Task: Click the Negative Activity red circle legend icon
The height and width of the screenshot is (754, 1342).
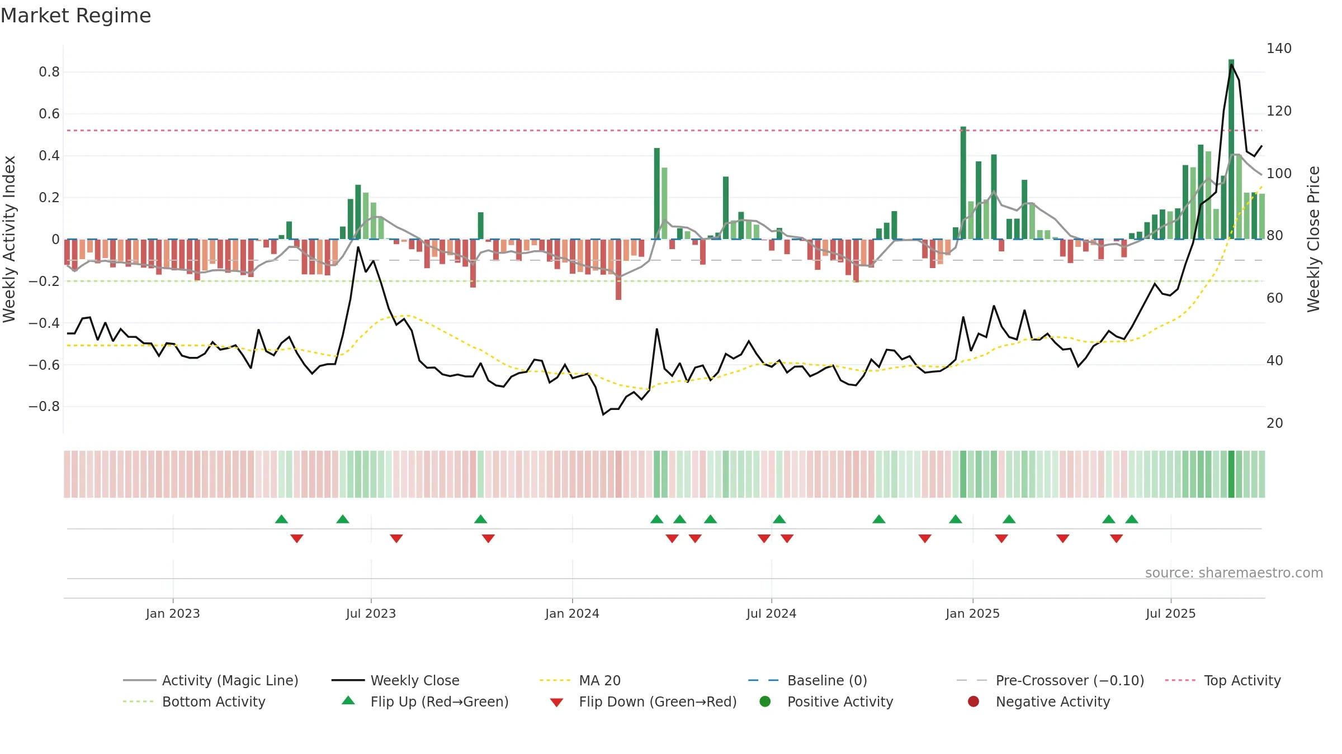Action: 974,701
